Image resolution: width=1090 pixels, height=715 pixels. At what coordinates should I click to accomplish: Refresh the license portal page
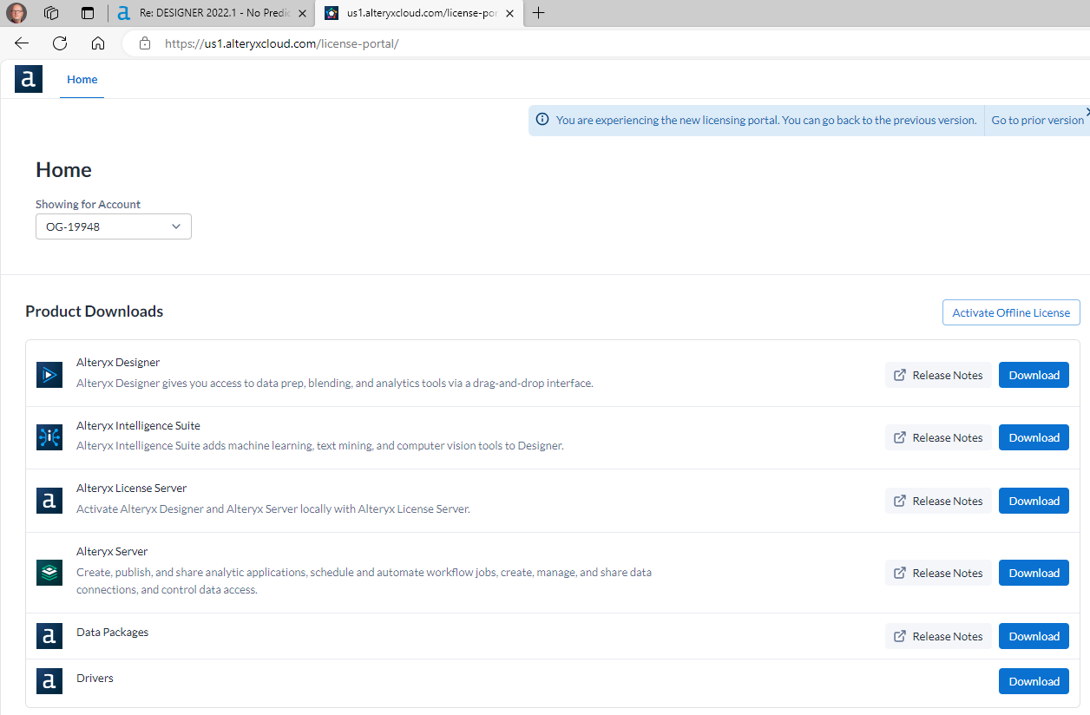[59, 43]
